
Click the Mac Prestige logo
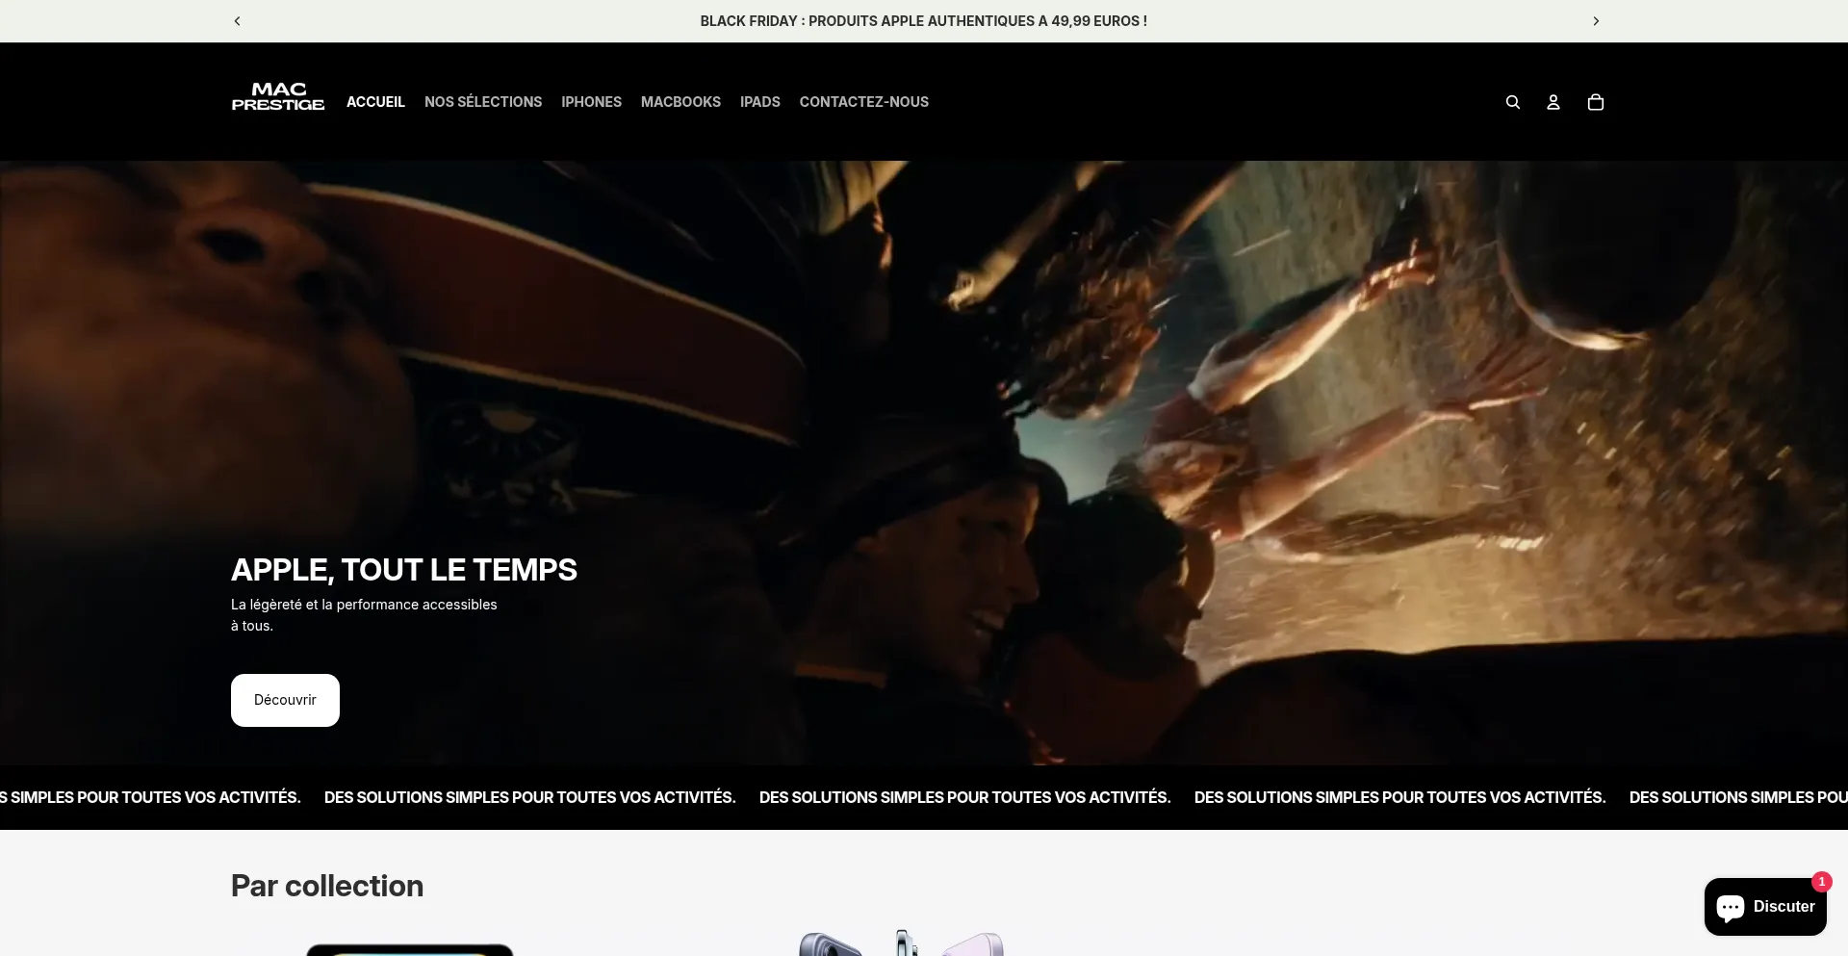277,97
